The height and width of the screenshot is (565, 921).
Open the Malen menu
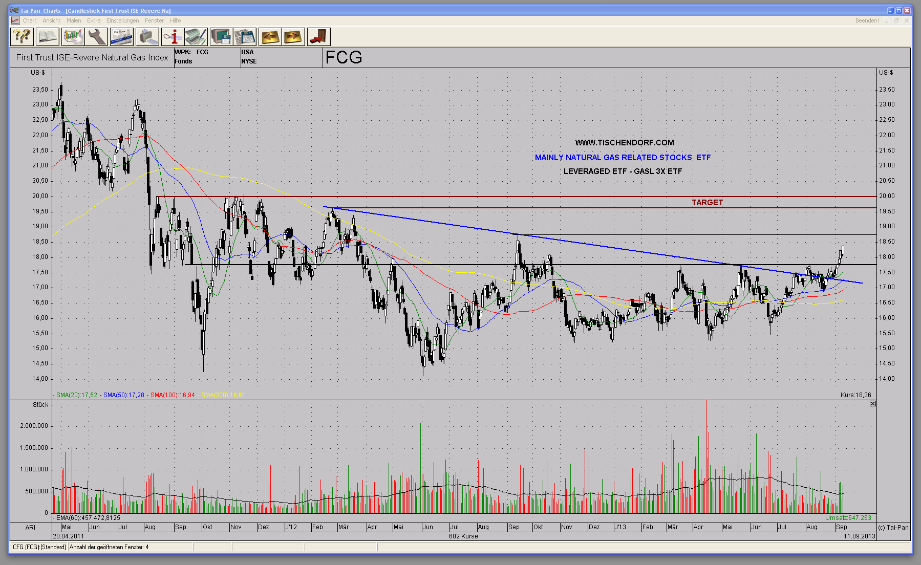point(74,20)
